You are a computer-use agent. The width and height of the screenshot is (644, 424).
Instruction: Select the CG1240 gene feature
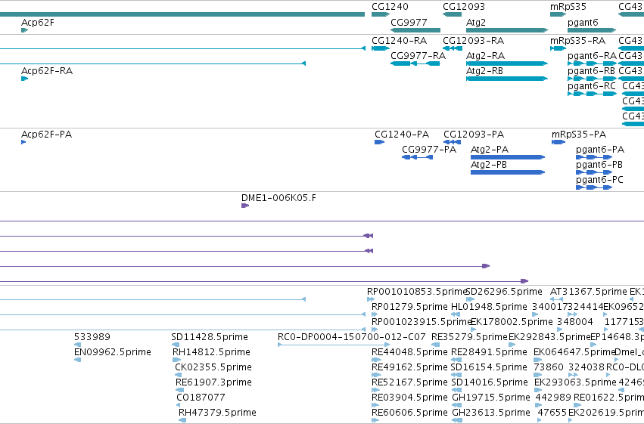coord(381,14)
